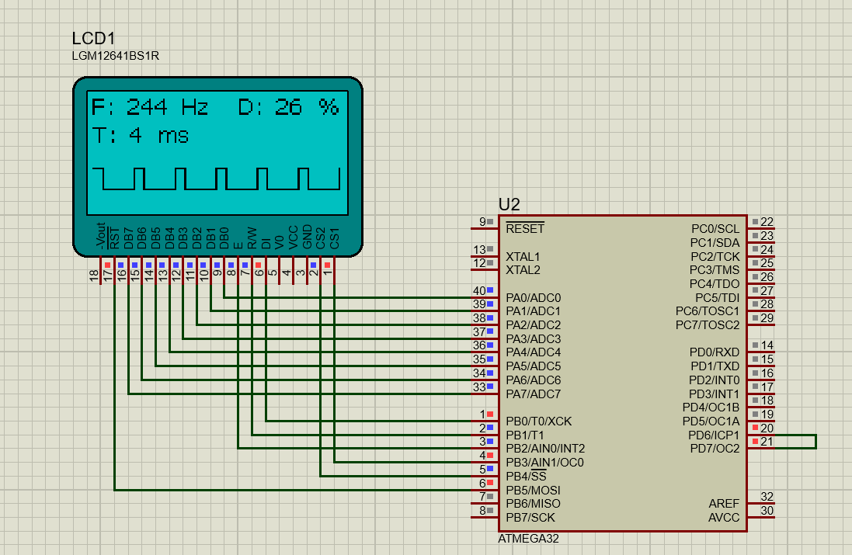Click the XTAL2 pin label
The height and width of the screenshot is (555, 852).
pos(523,270)
